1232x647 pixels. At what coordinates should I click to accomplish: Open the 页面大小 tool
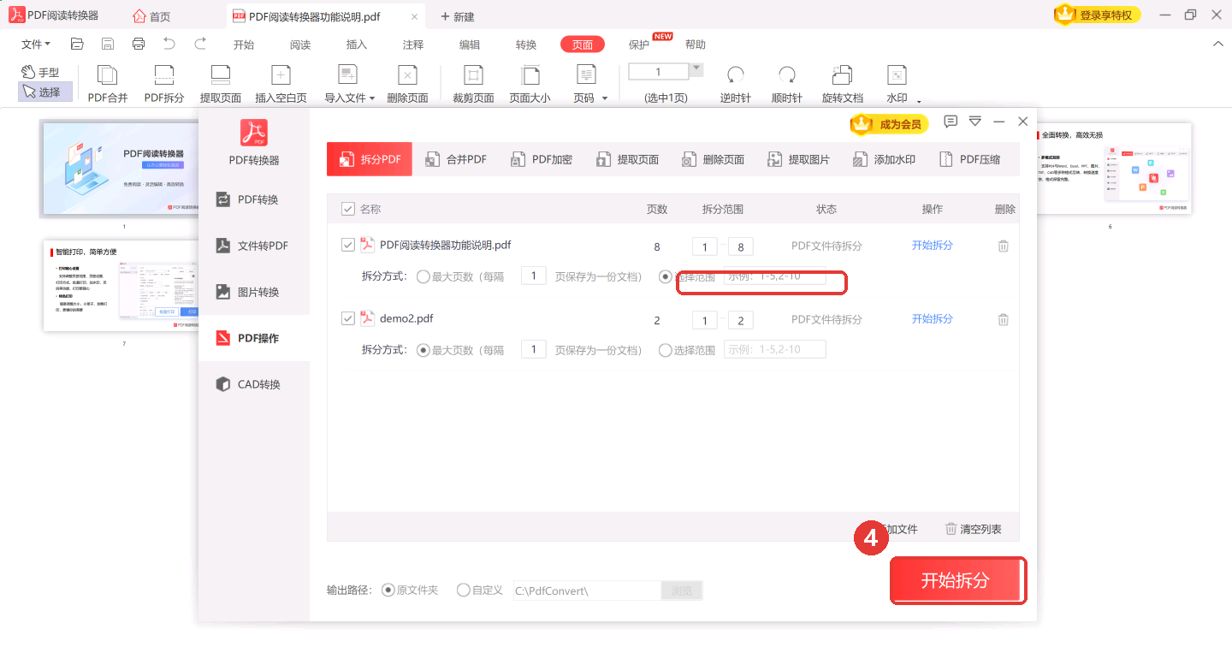530,85
